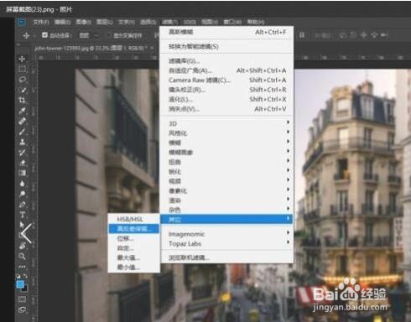Viewport: 411px width, 322px height.
Task: Select the Path Selection tool
Action: (22, 225)
